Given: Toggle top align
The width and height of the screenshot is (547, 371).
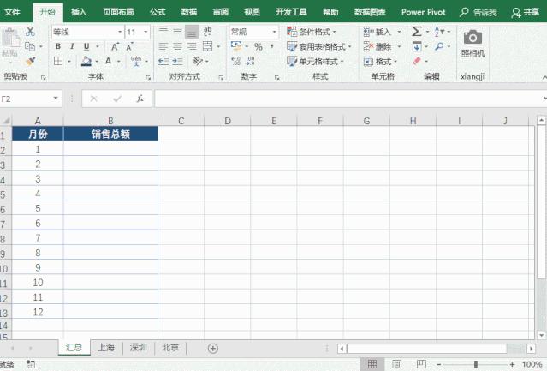Looking at the screenshot, I should point(164,32).
